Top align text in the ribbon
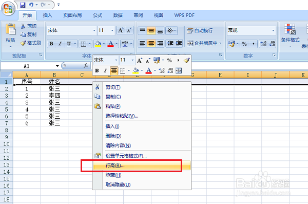Image resolution: width=308 pixels, height=204 pixels. coord(142,31)
